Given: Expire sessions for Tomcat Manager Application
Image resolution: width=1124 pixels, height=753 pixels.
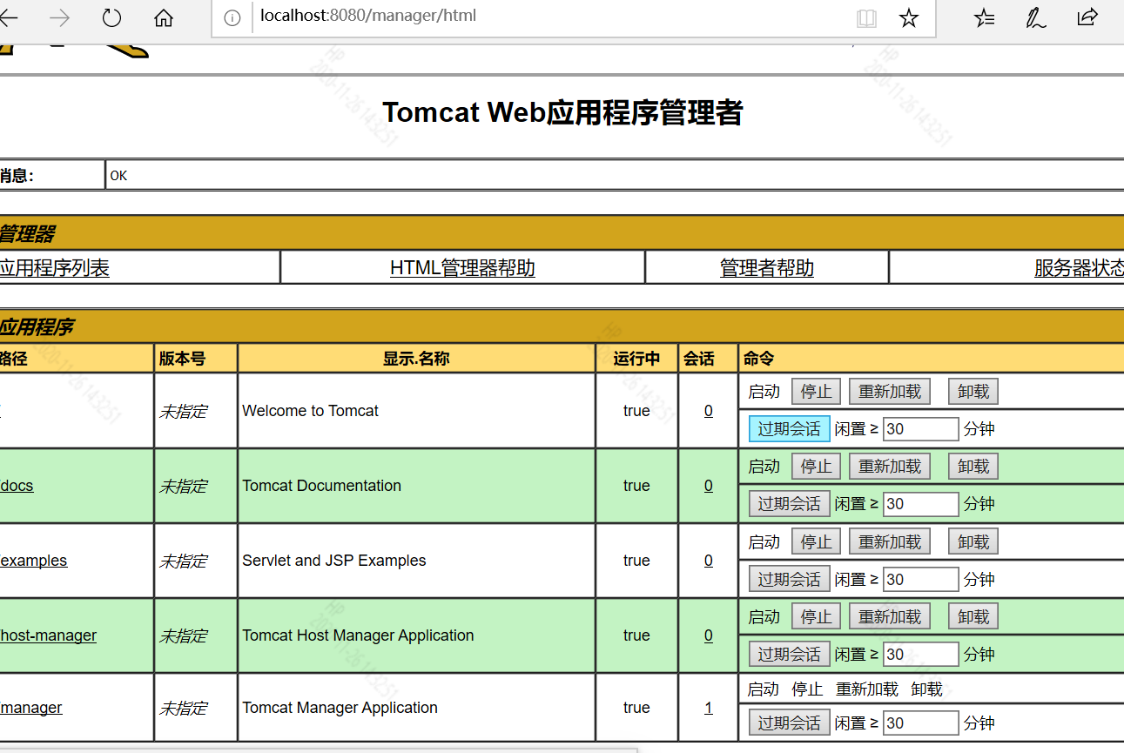Looking at the screenshot, I should pos(790,723).
